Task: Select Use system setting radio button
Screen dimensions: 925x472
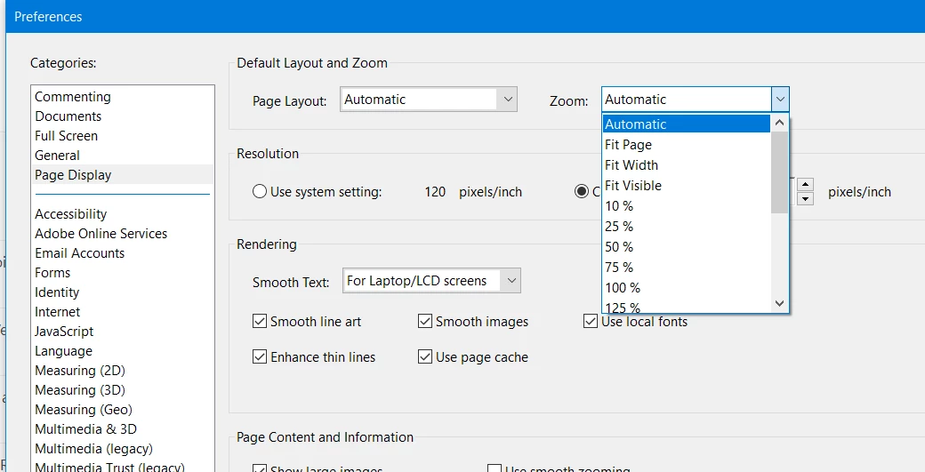Action: coord(260,191)
